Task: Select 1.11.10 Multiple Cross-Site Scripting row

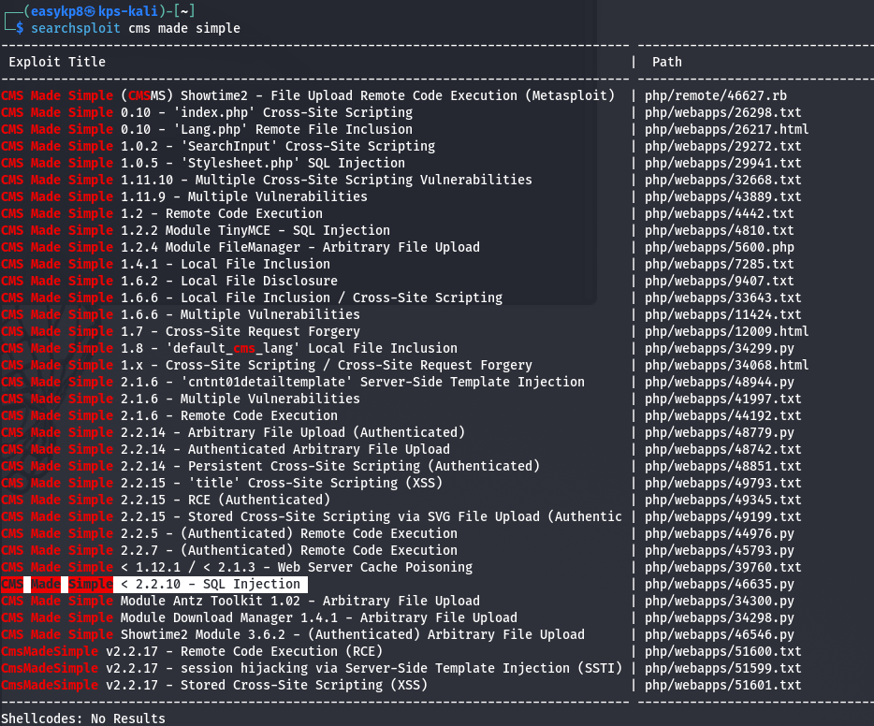Action: coord(267,180)
